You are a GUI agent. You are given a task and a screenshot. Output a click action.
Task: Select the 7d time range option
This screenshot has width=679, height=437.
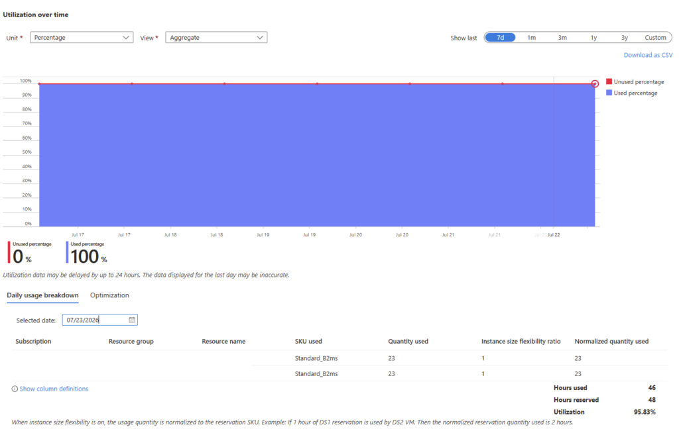point(500,38)
